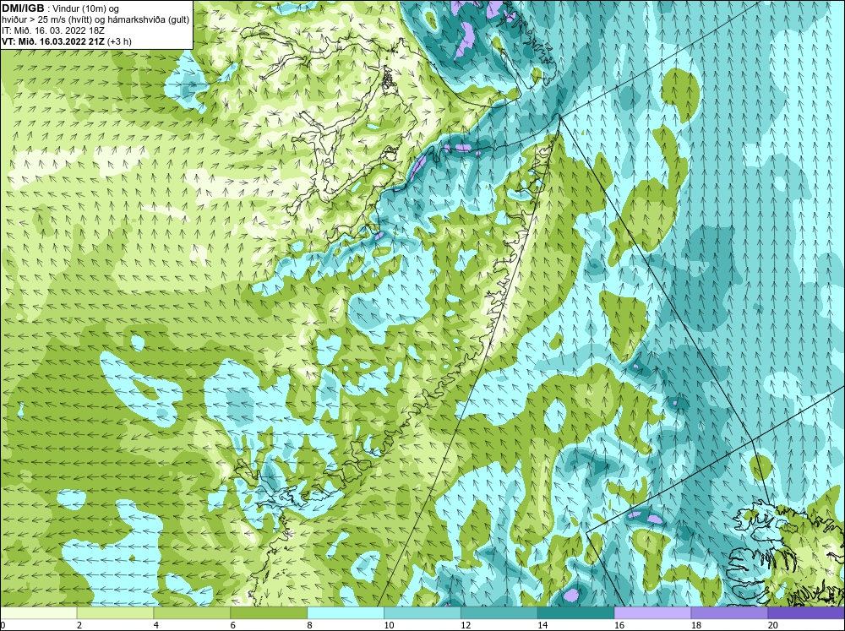Click the legend value label '20'
The image size is (845, 631).
point(773,625)
